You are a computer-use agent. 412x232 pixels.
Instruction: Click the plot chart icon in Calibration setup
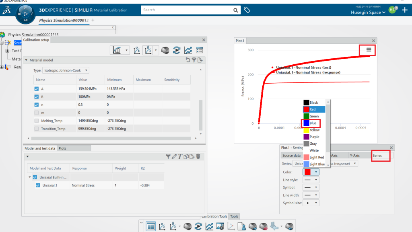point(187,50)
